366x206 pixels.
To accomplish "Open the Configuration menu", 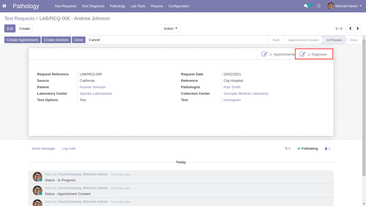I will point(179,6).
